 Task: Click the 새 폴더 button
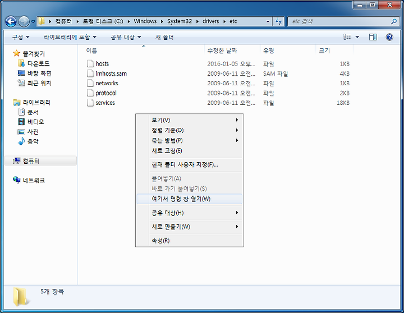tap(164, 37)
